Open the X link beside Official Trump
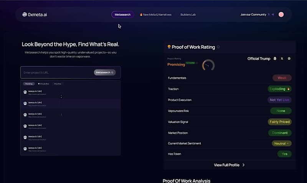The image size is (307, 183). 282,59
